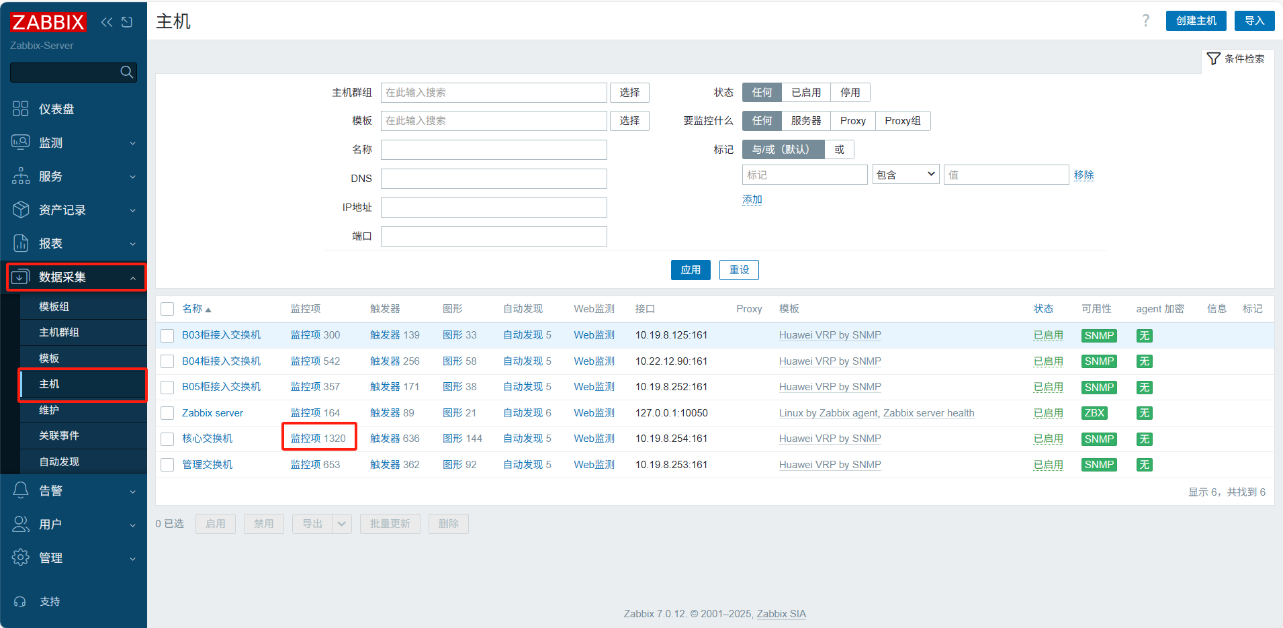Click the SNMP badge in the B05柜接入交换机 row
The width and height of the screenshot is (1283, 628).
[x=1099, y=387]
